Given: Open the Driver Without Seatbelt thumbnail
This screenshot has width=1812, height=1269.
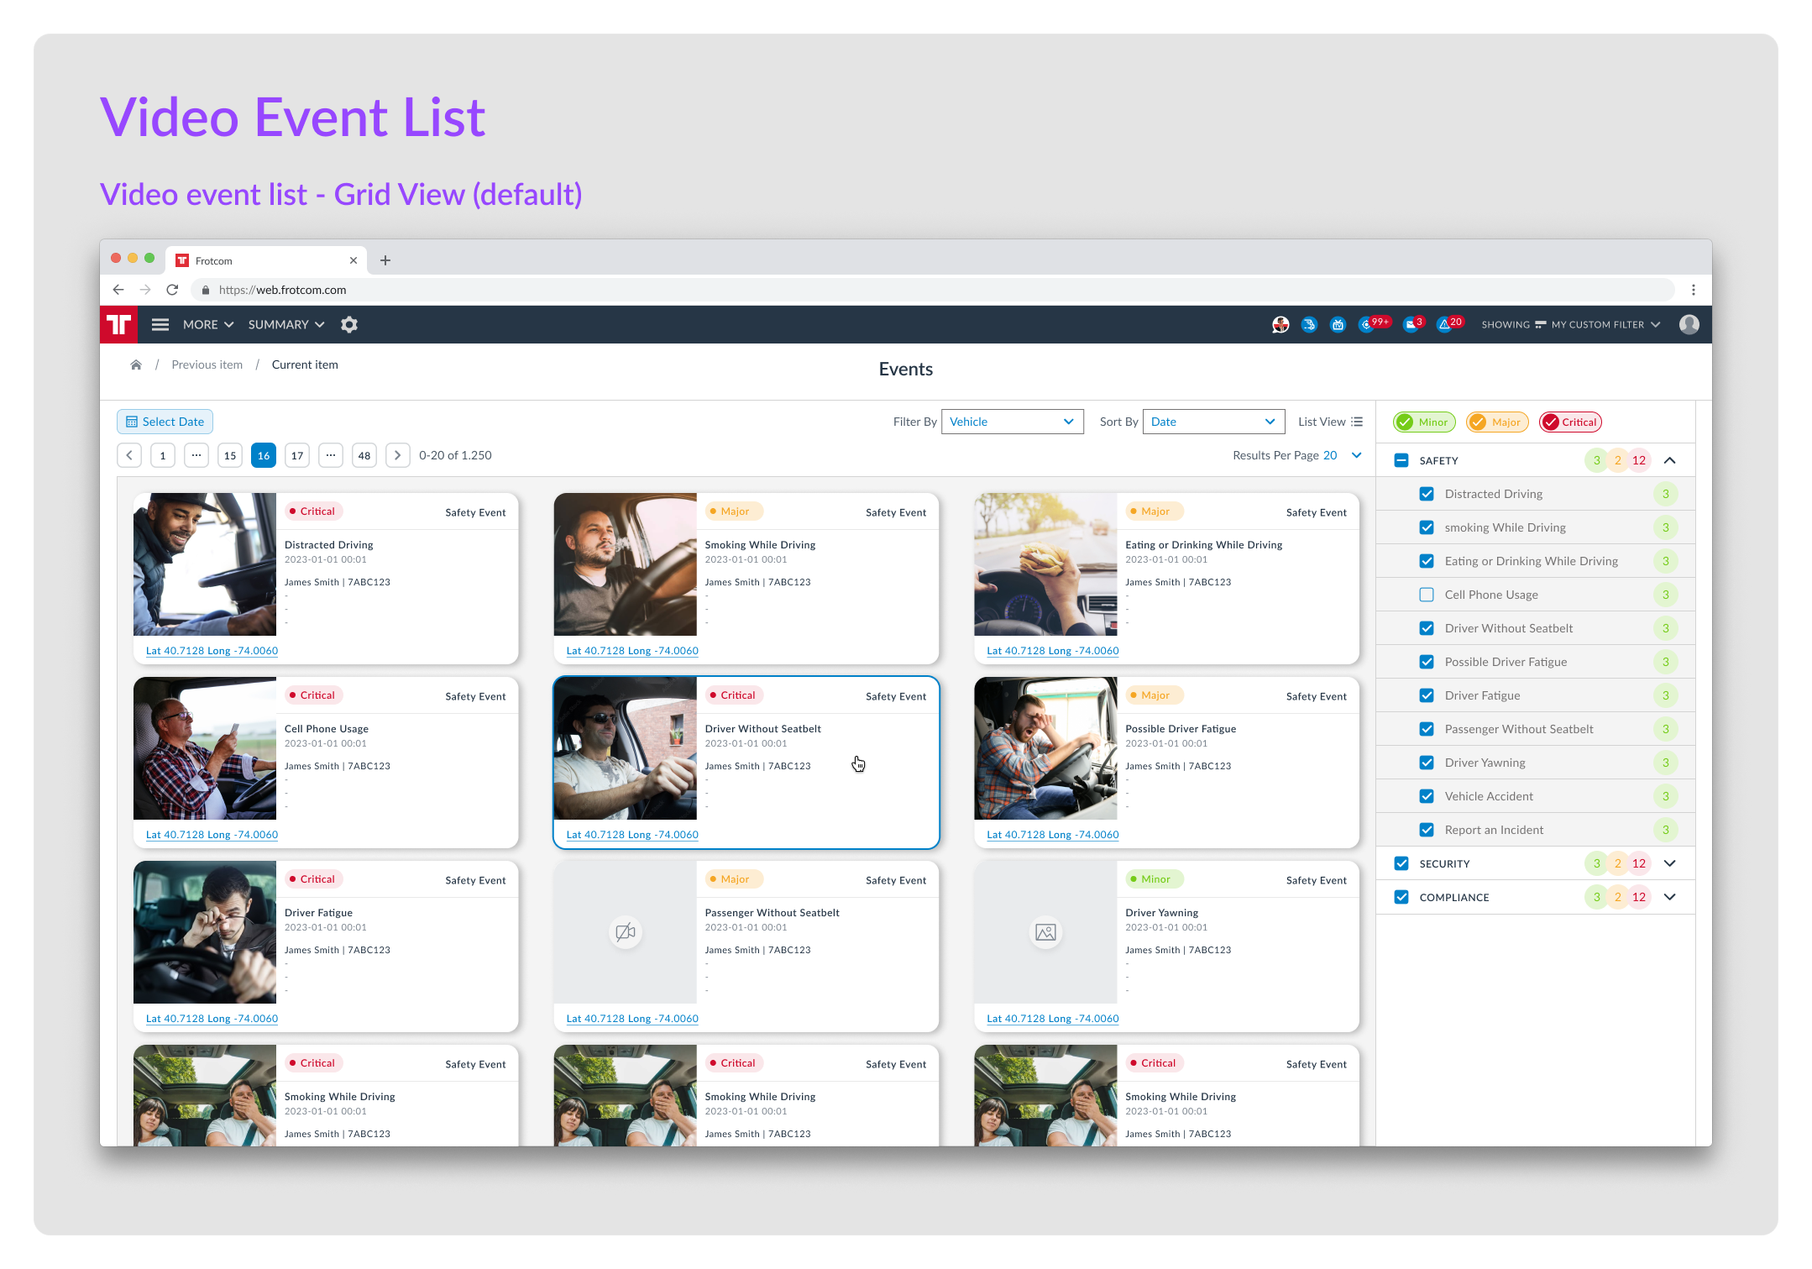Looking at the screenshot, I should [625, 748].
